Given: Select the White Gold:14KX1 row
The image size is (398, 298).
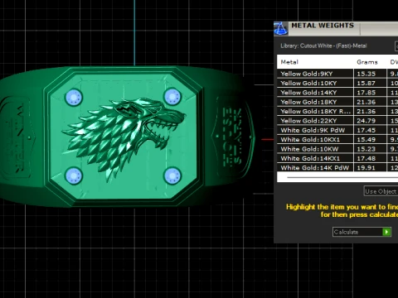Looking at the screenshot, I should (337, 158).
